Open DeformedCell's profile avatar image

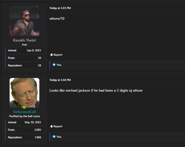[x=24, y=92]
